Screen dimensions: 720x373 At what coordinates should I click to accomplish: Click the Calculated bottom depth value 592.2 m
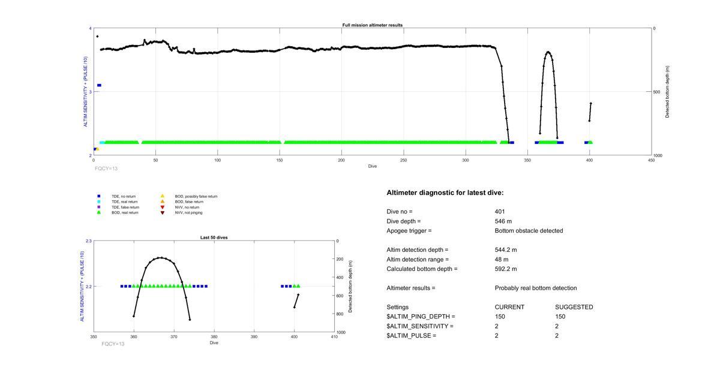pyautogui.click(x=506, y=269)
